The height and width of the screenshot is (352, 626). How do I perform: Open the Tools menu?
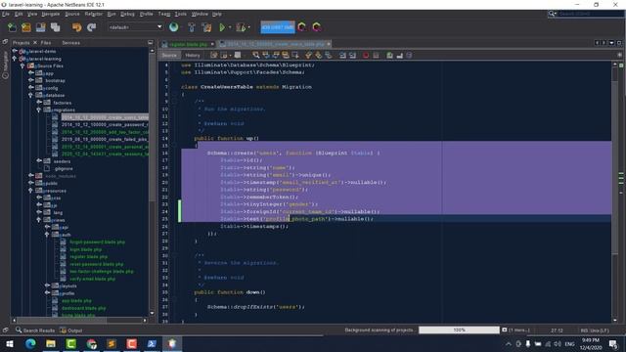coord(180,14)
